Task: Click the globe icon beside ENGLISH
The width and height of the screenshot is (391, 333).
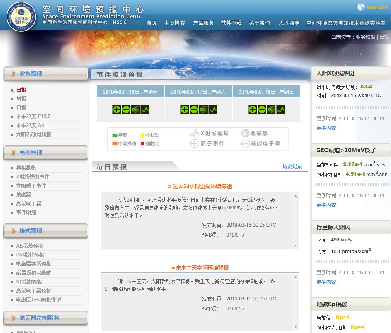Action: pyautogui.click(x=361, y=7)
